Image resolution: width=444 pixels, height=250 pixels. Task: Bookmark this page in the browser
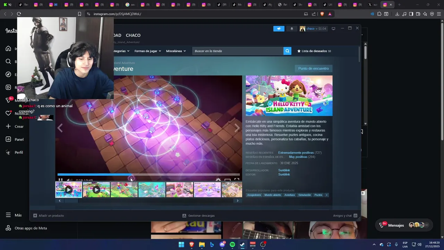tap(79, 14)
